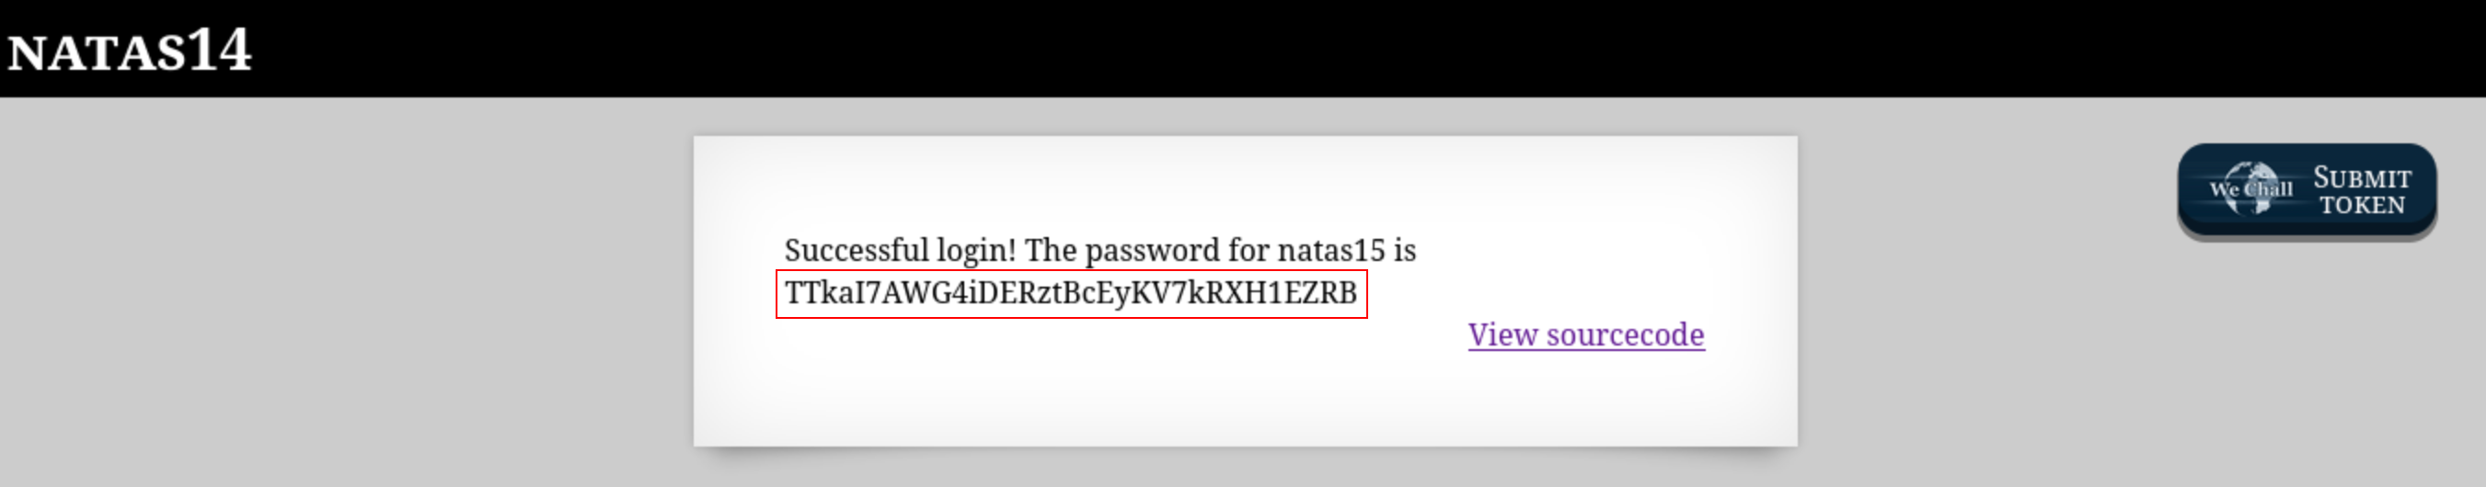Image resolution: width=2486 pixels, height=487 pixels.
Task: Click the WeChall globe icon
Action: click(x=2250, y=188)
